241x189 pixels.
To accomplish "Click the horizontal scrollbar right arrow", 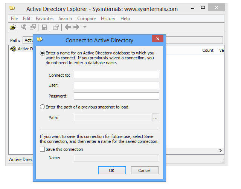I will coord(221,151).
